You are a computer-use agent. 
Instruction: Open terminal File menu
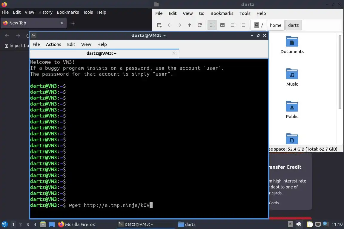(36, 44)
